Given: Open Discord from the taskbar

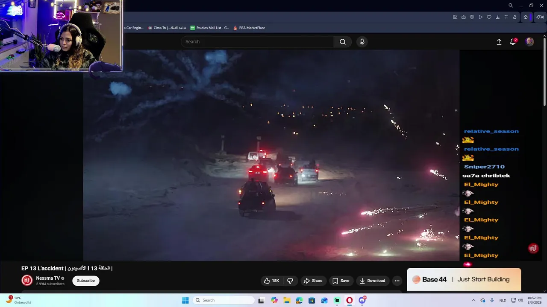Looking at the screenshot, I should pos(362,300).
